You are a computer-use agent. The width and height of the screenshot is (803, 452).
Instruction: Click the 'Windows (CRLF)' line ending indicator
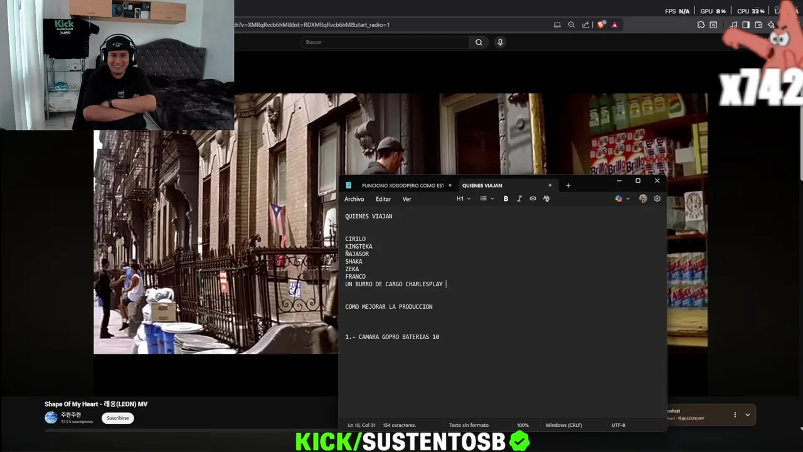[x=563, y=425]
